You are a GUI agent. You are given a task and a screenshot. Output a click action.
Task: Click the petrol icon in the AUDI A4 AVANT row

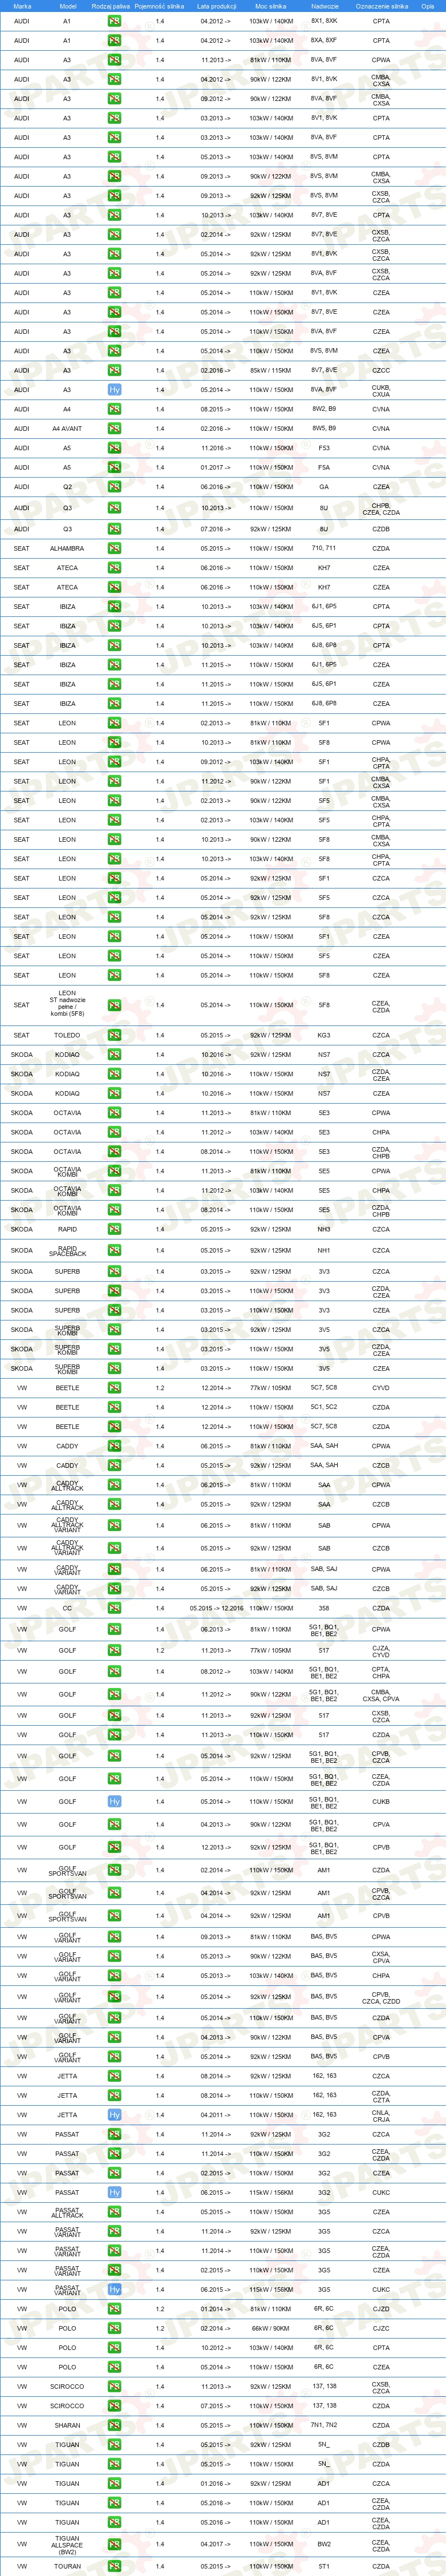[x=114, y=428]
